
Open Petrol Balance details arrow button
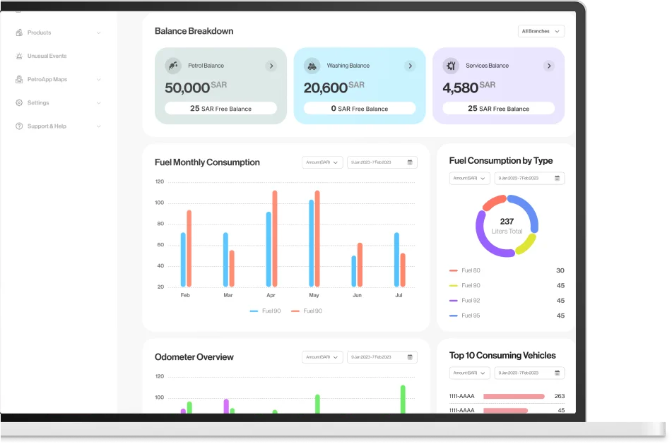pos(271,66)
